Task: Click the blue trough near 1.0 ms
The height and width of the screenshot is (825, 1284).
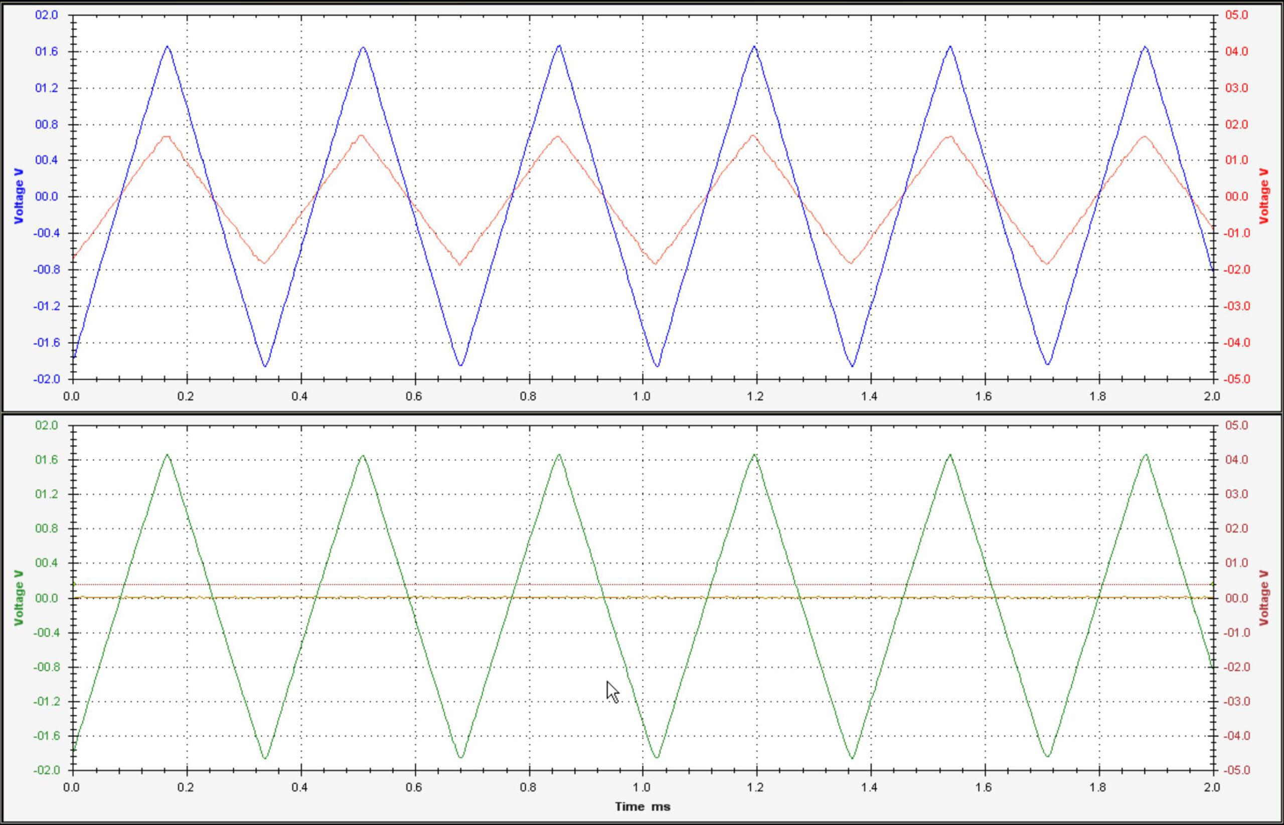Action: point(657,366)
